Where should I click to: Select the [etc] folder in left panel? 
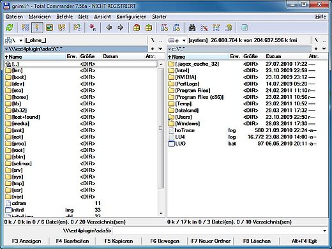coord(81,91)
